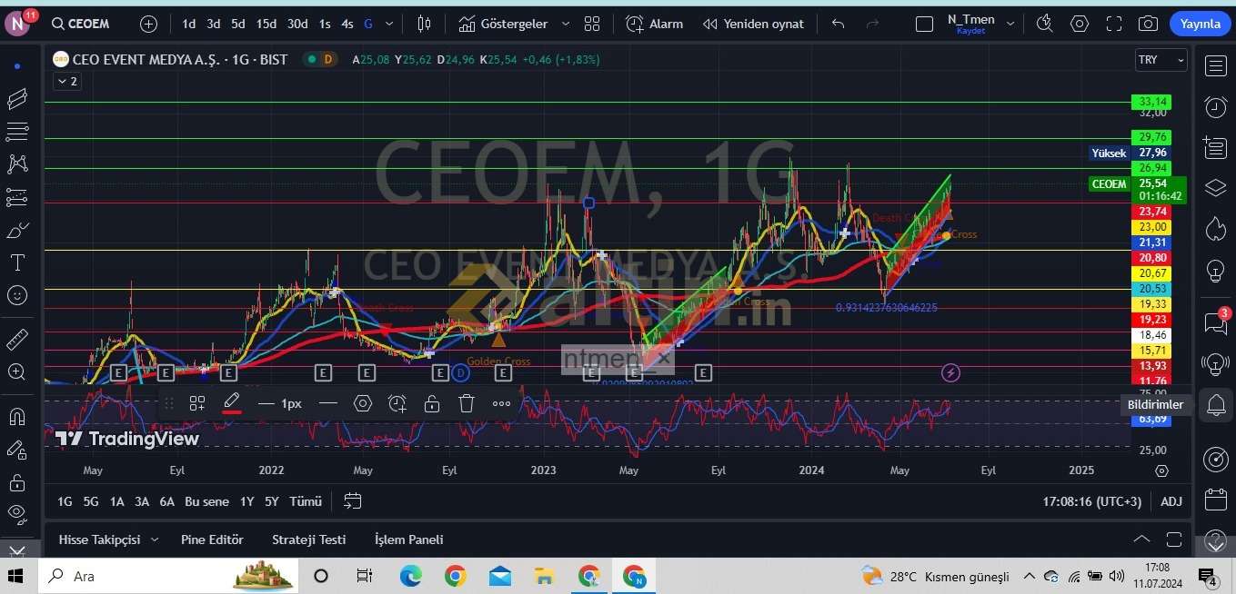Click the Alarm button
Screen dimensions: 1236x594
coord(654,24)
